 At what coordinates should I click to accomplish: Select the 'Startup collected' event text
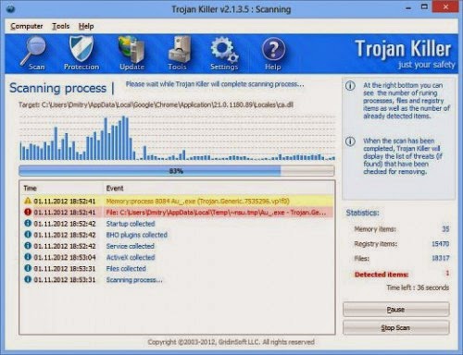click(131, 224)
